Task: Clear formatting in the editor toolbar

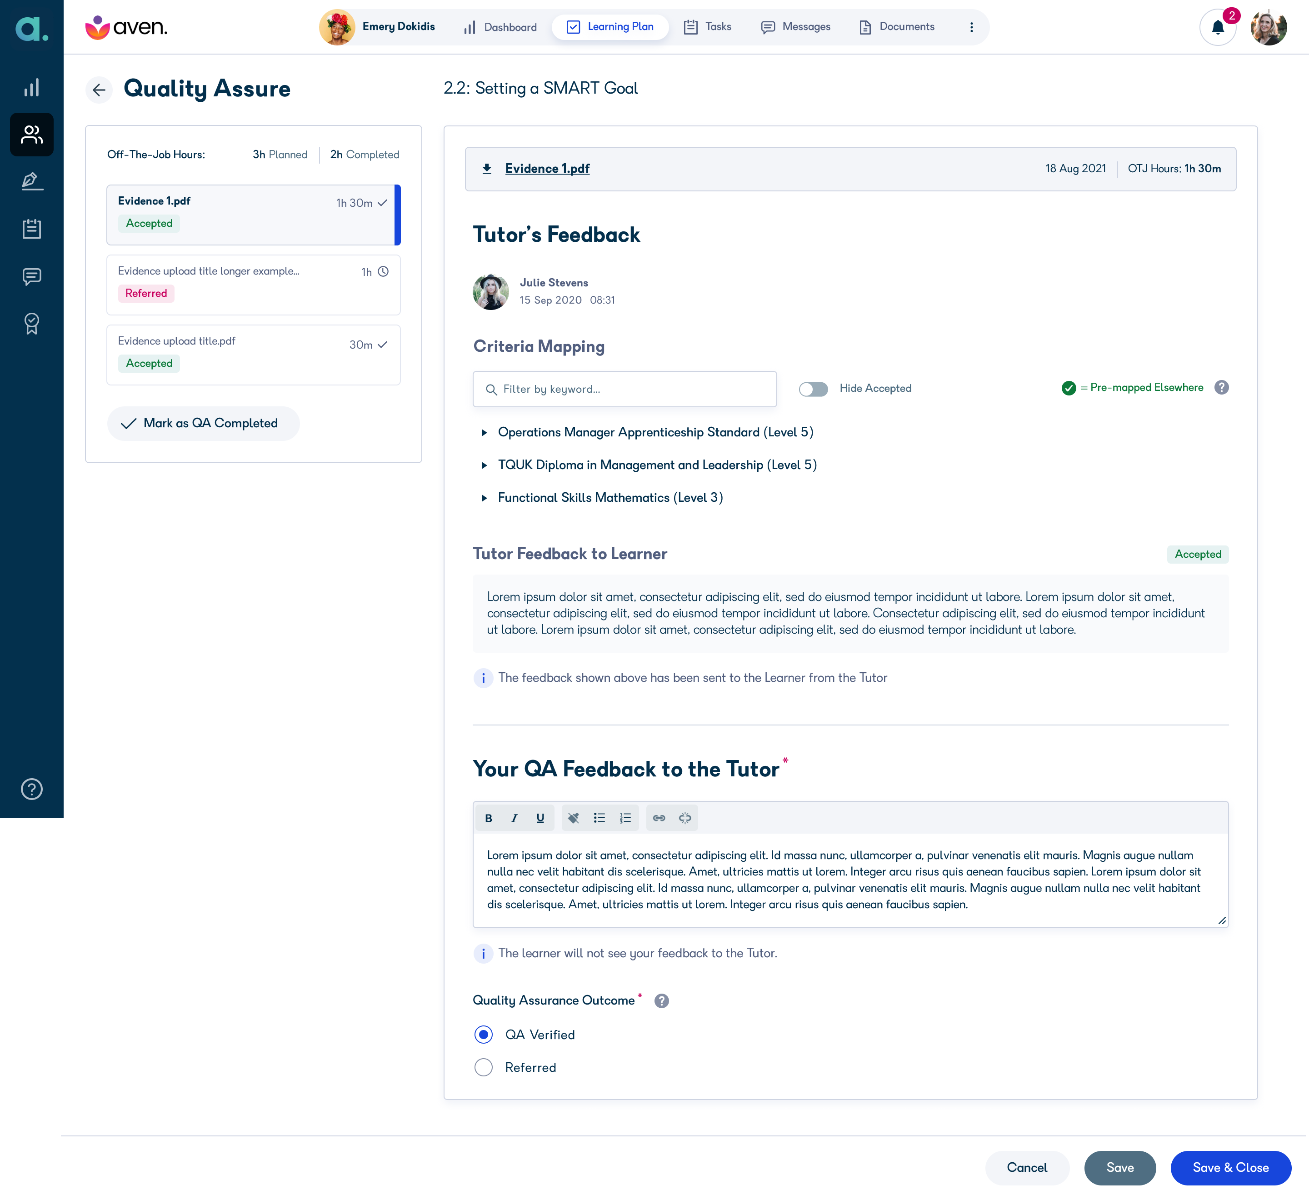Action: [x=573, y=818]
